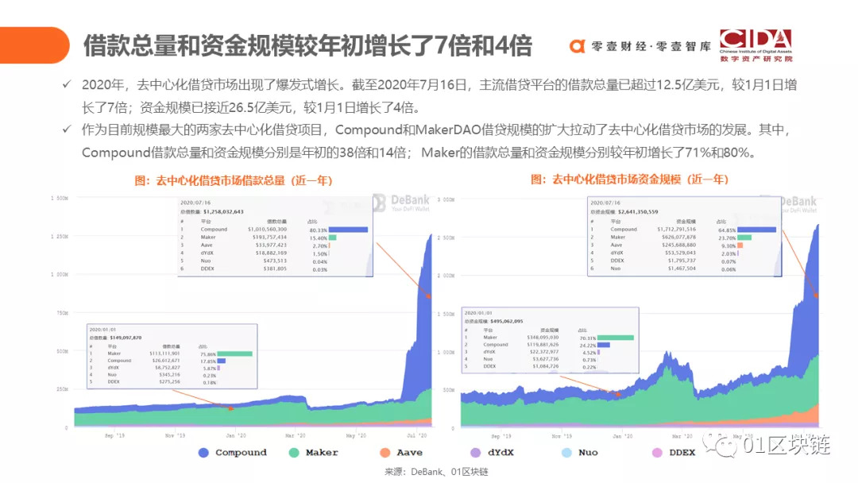Select the Nuo legend label

click(x=588, y=452)
